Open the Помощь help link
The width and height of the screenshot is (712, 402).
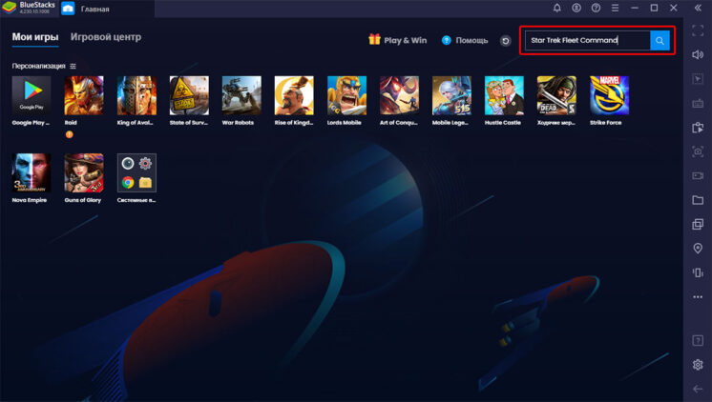coord(465,41)
